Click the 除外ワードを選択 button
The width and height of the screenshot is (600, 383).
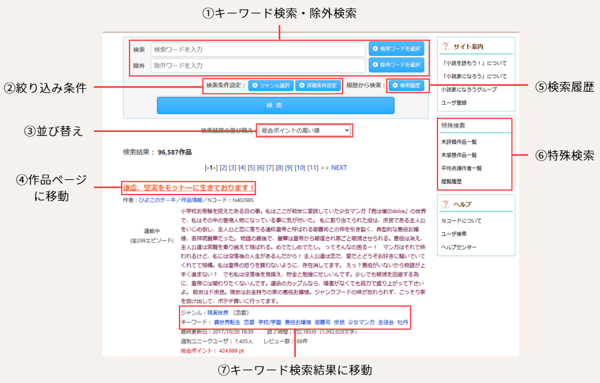click(396, 64)
